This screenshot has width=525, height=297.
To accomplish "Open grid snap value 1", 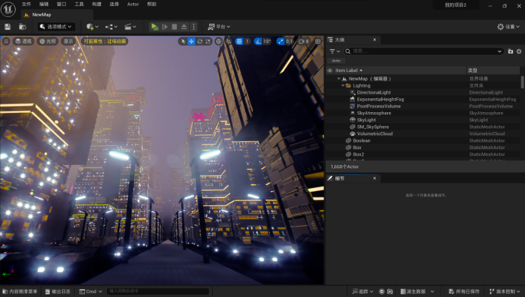I will click(x=247, y=41).
